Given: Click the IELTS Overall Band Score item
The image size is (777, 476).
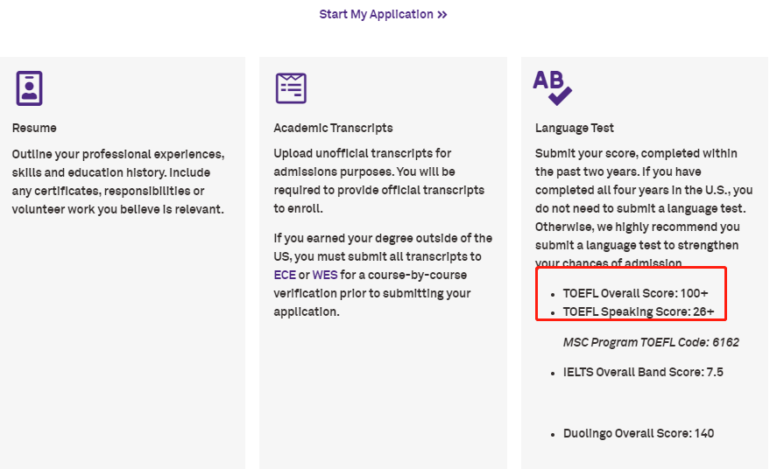Looking at the screenshot, I should [643, 372].
